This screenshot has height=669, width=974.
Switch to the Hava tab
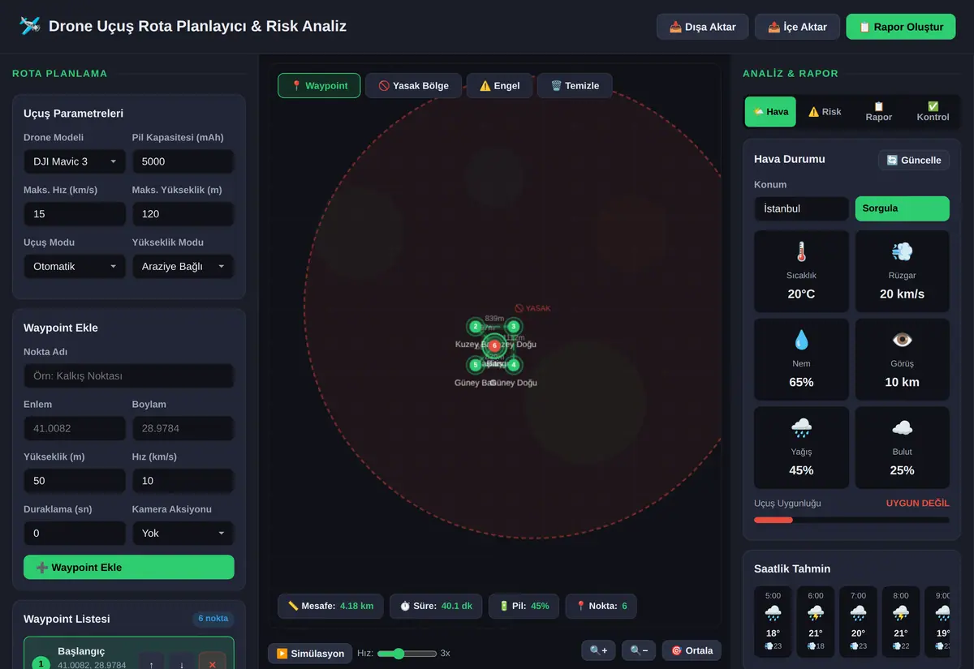click(771, 112)
